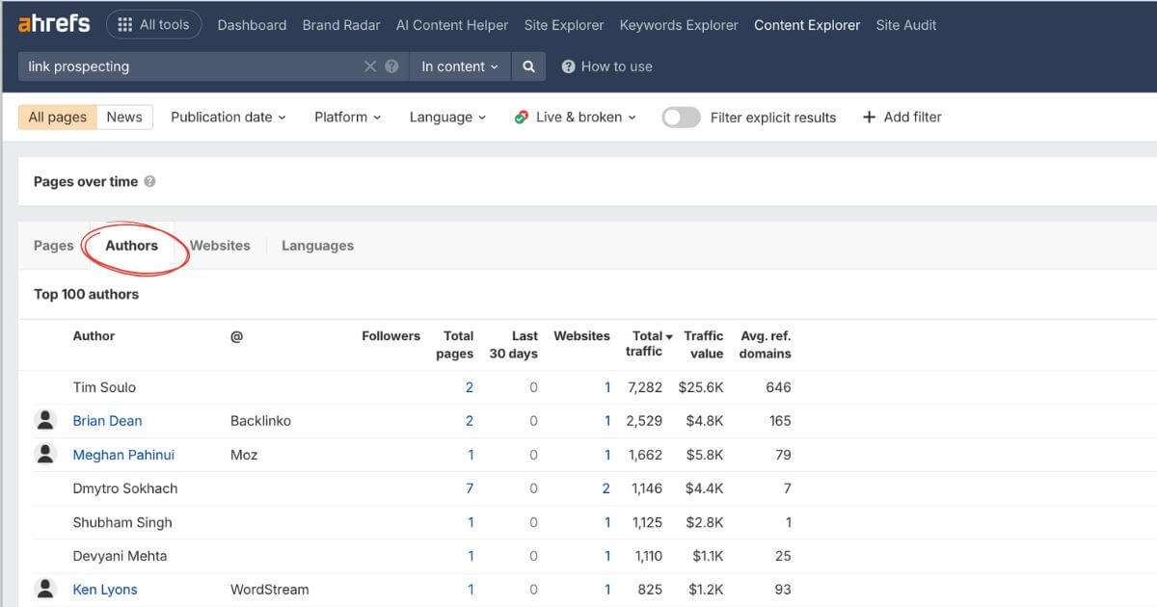The height and width of the screenshot is (607, 1157).
Task: Add a new filter
Action: point(901,117)
